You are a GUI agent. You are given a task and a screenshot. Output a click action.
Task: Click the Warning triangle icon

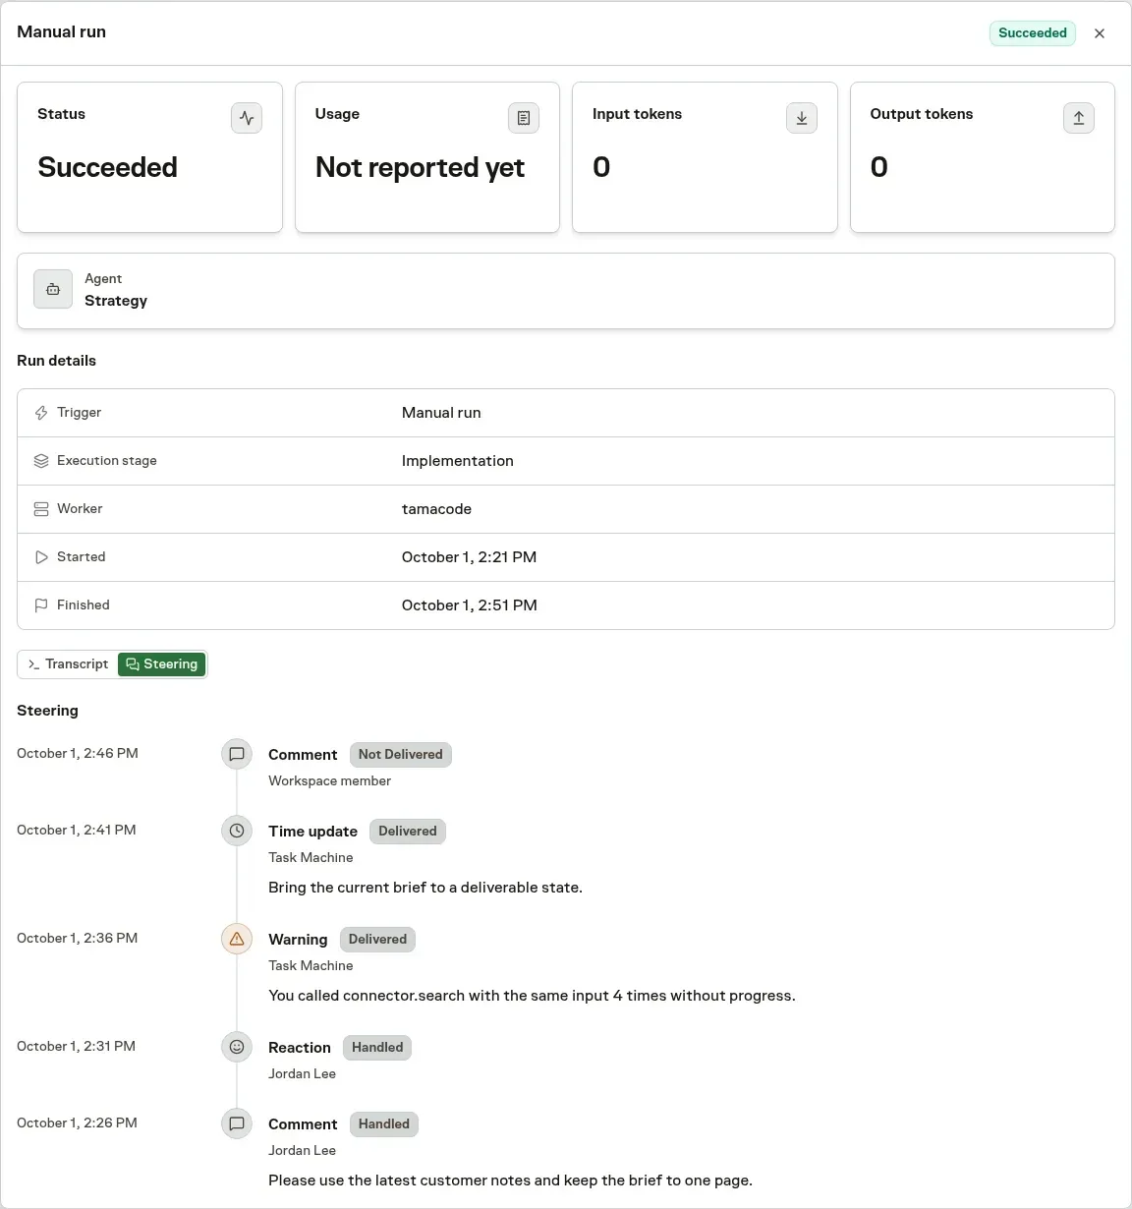click(x=237, y=939)
